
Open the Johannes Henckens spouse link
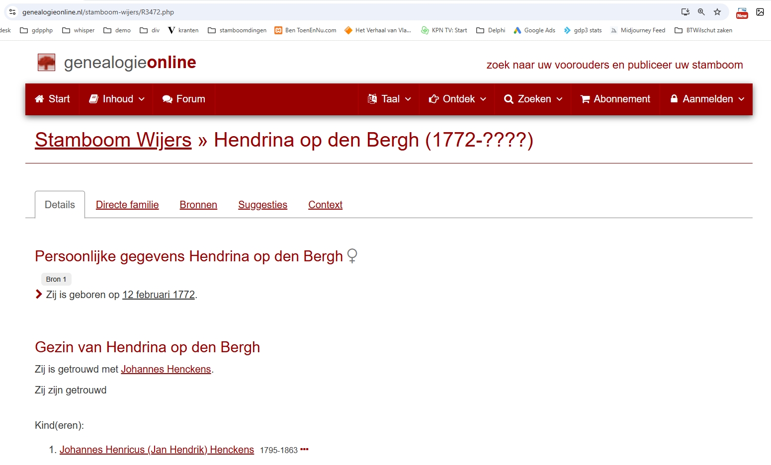tap(166, 369)
